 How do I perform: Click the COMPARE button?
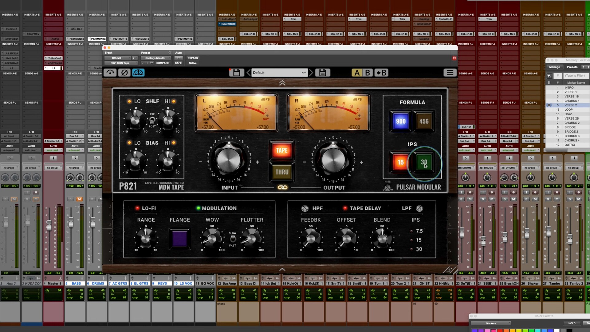pyautogui.click(x=162, y=63)
